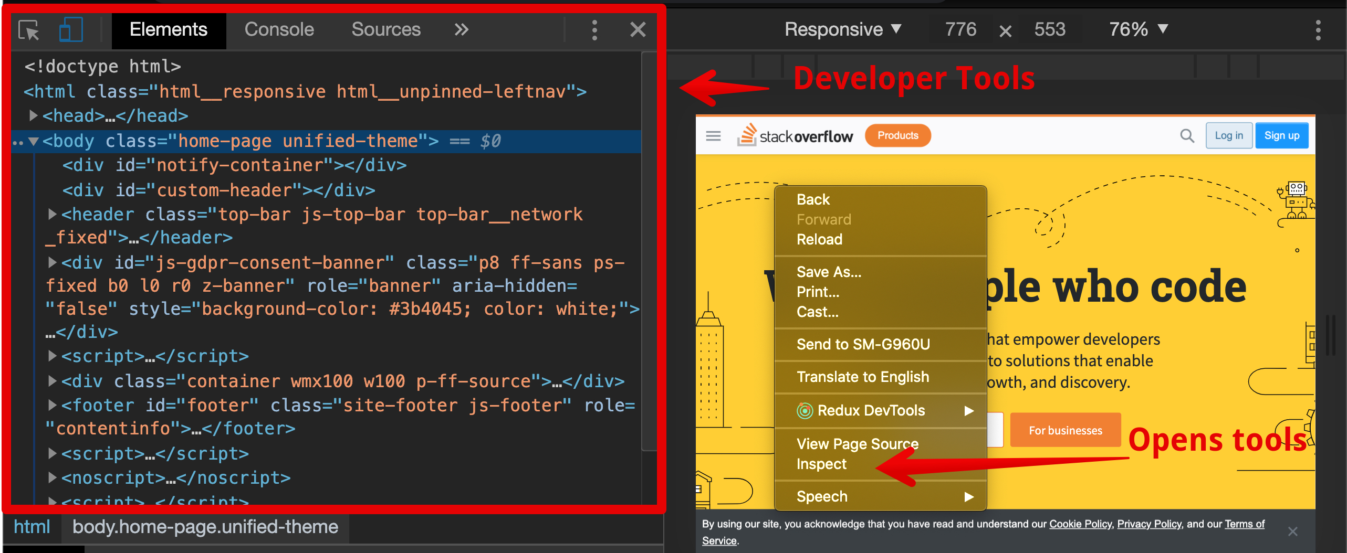
Task: Open the 76% zoom level dropdown
Action: tap(1137, 29)
